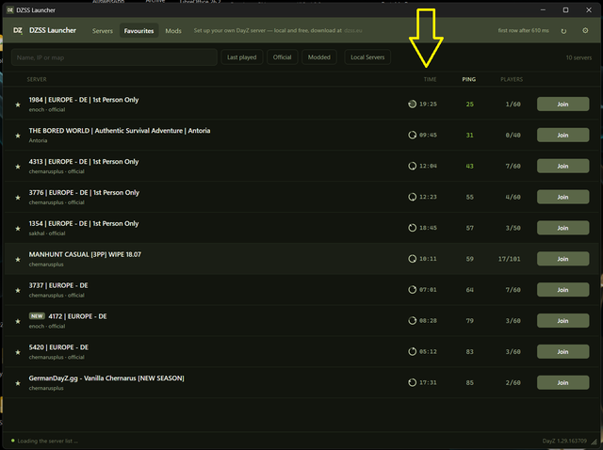Screen dimensions: 603x450
Task: Click the NEW badge on 4172 server
Action: coord(37,316)
